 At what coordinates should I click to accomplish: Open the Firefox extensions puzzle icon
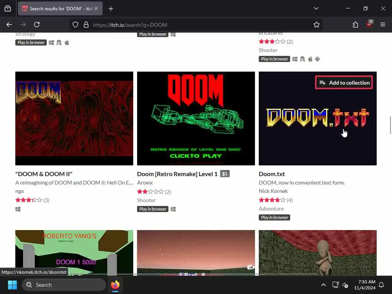(355, 24)
